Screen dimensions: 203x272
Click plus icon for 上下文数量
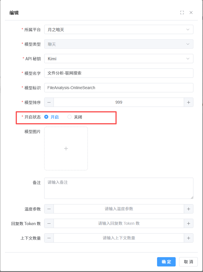coord(188,238)
